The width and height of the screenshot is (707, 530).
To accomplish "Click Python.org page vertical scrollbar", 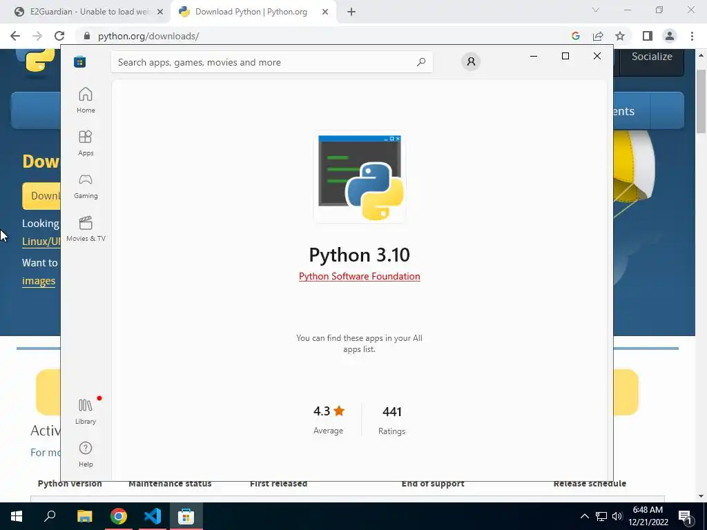I will 701,101.
